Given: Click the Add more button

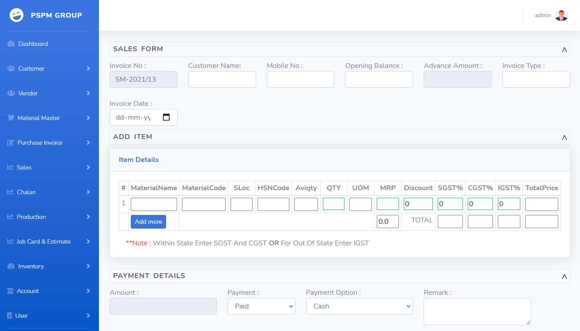Looking at the screenshot, I should pos(148,222).
